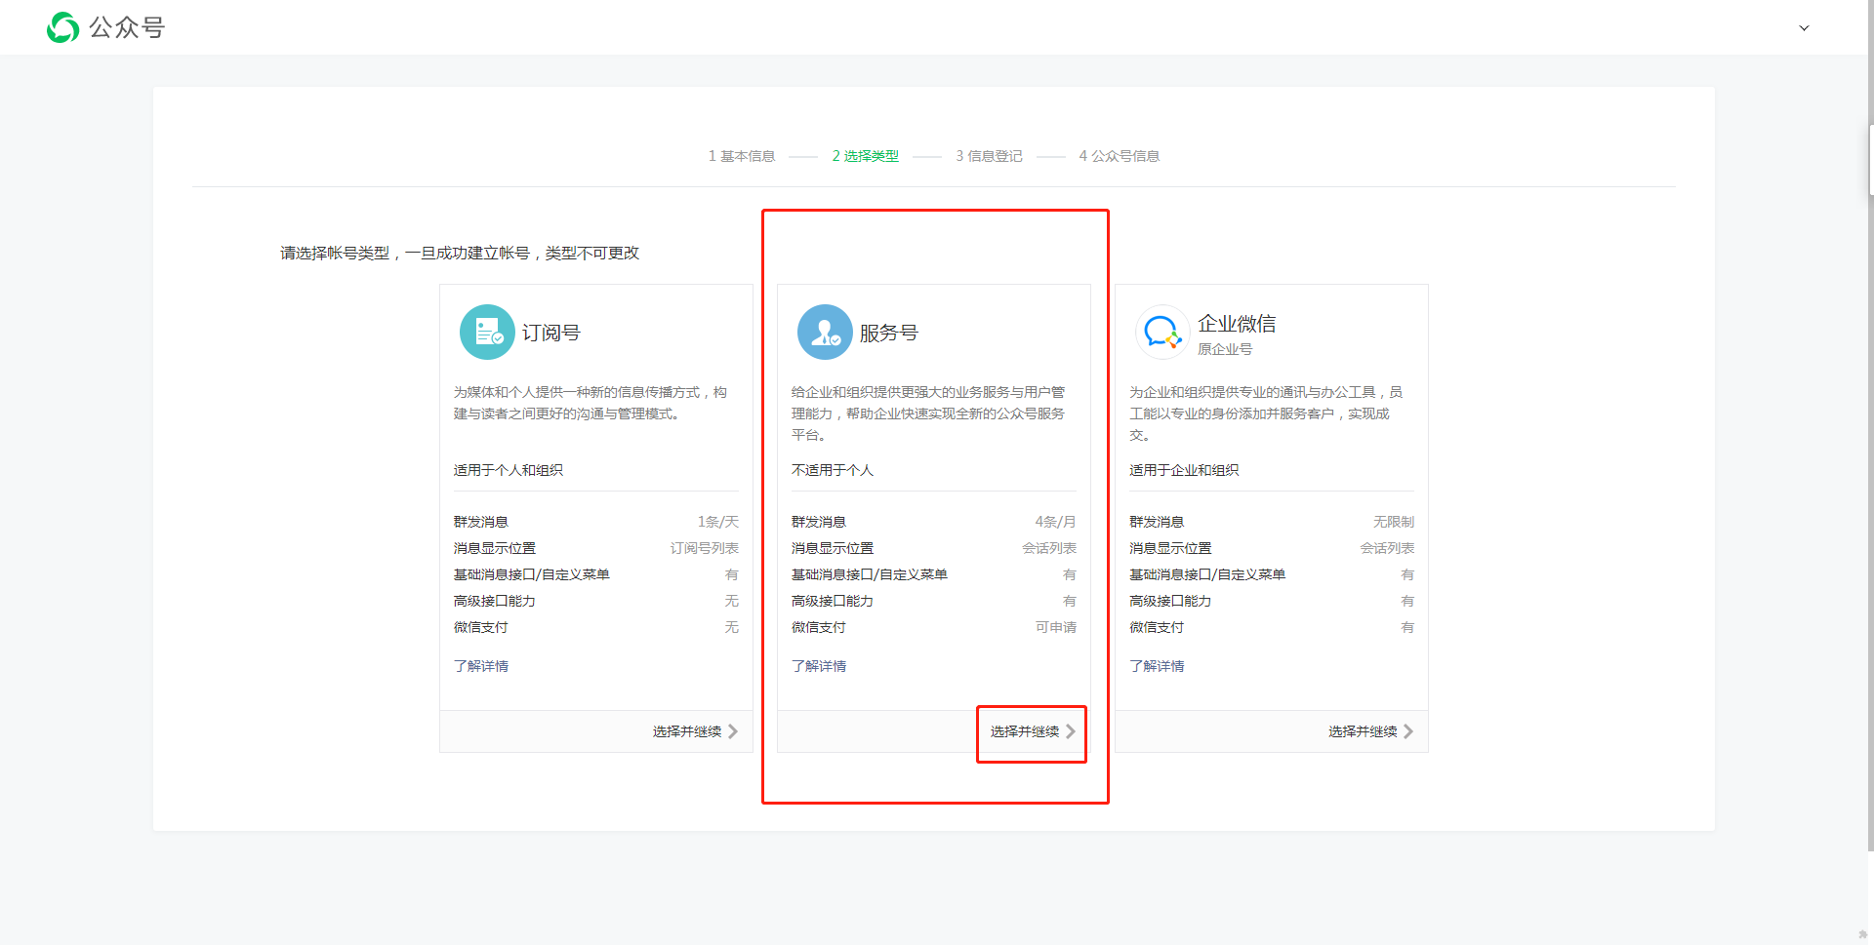This screenshot has width=1874, height=945.
Task: Click the 服务号 card title
Action: 889,333
